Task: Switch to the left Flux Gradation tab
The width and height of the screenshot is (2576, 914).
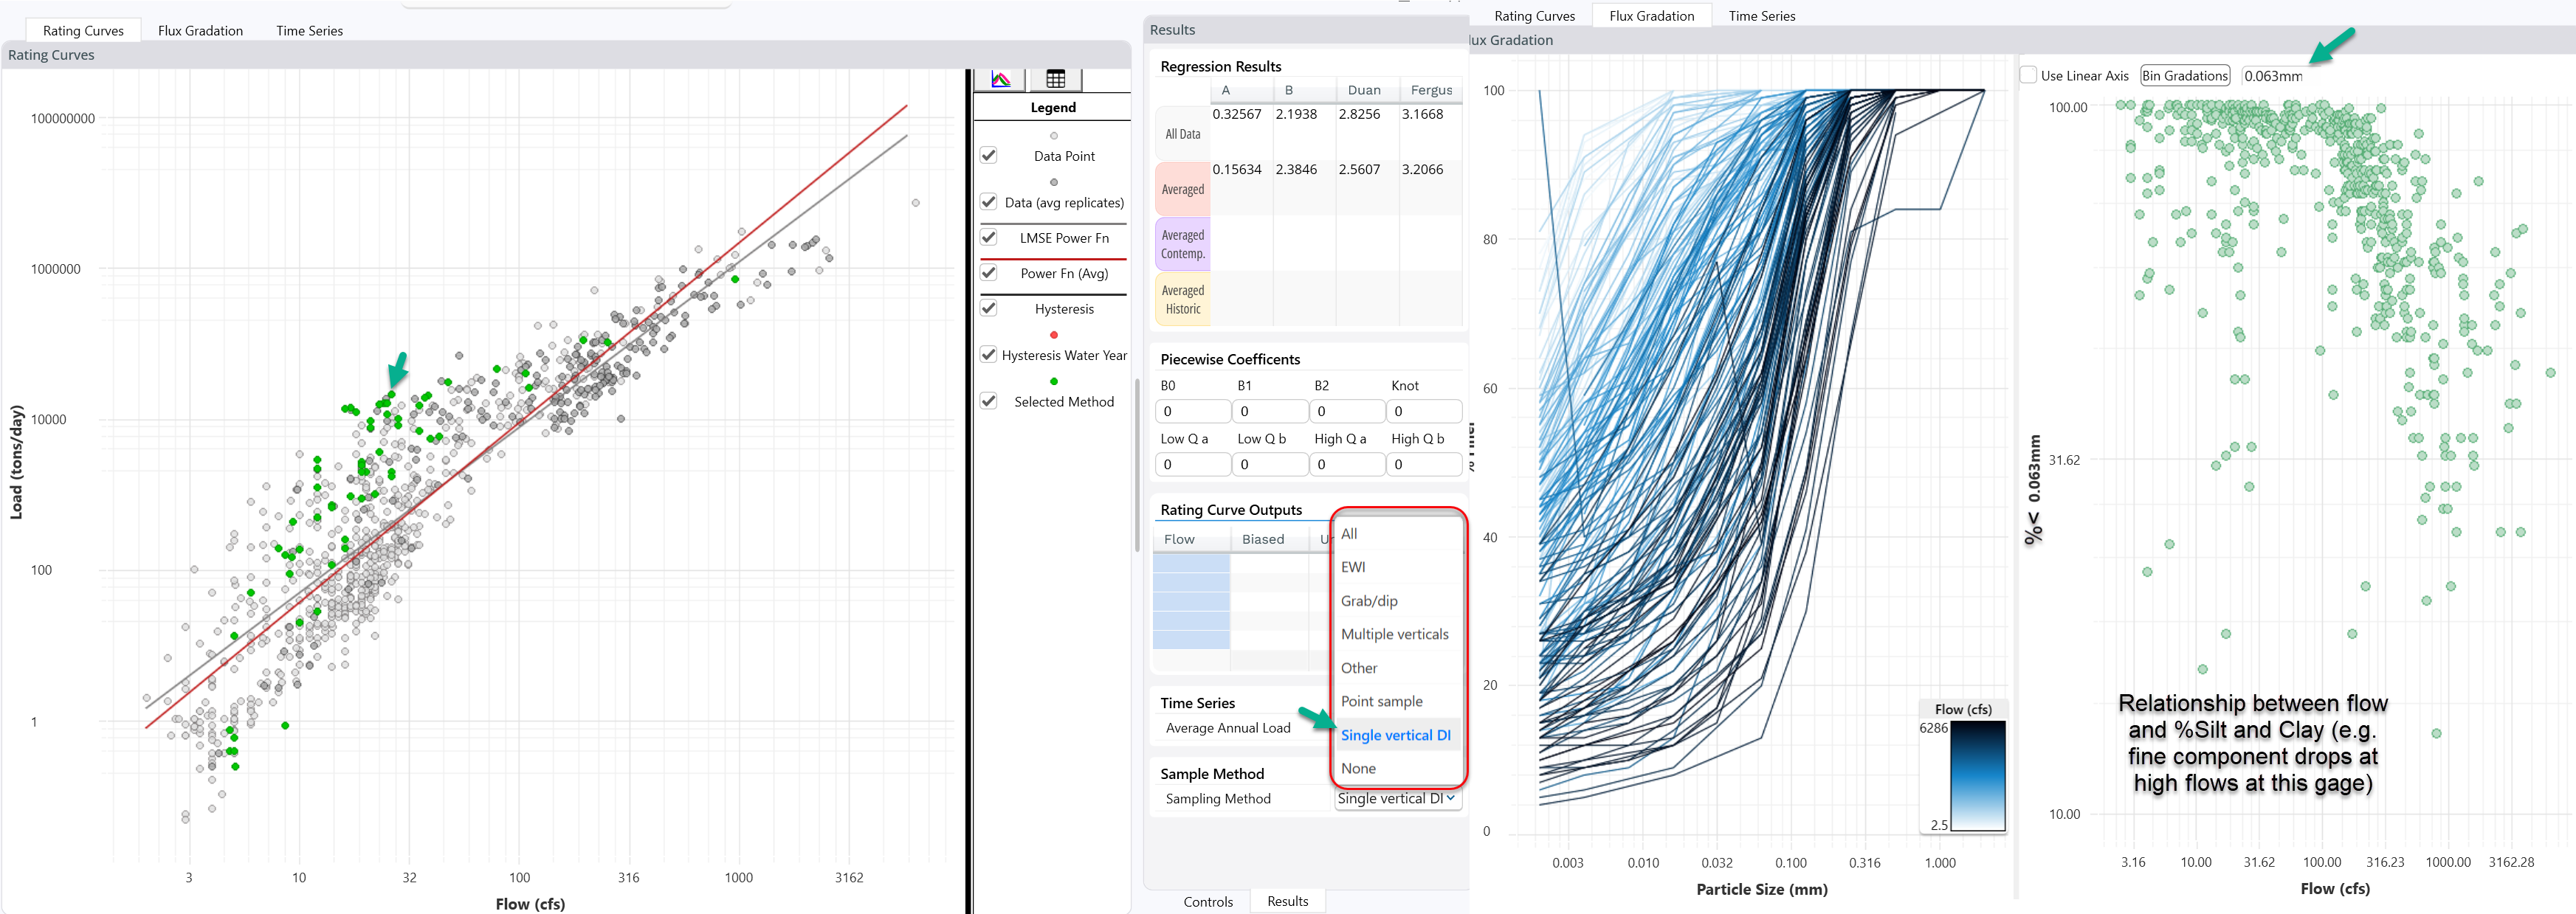Action: coord(200,31)
